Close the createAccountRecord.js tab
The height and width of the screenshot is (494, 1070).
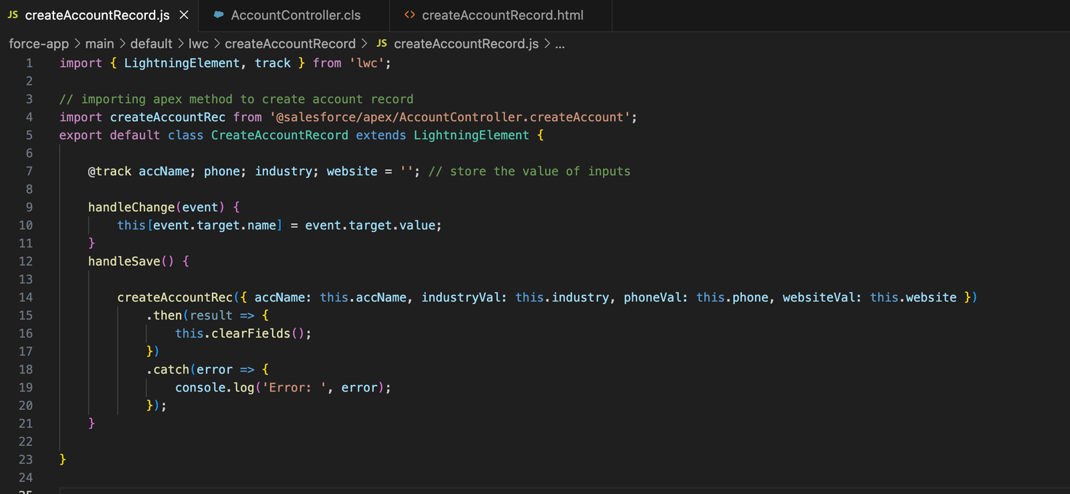click(x=184, y=15)
